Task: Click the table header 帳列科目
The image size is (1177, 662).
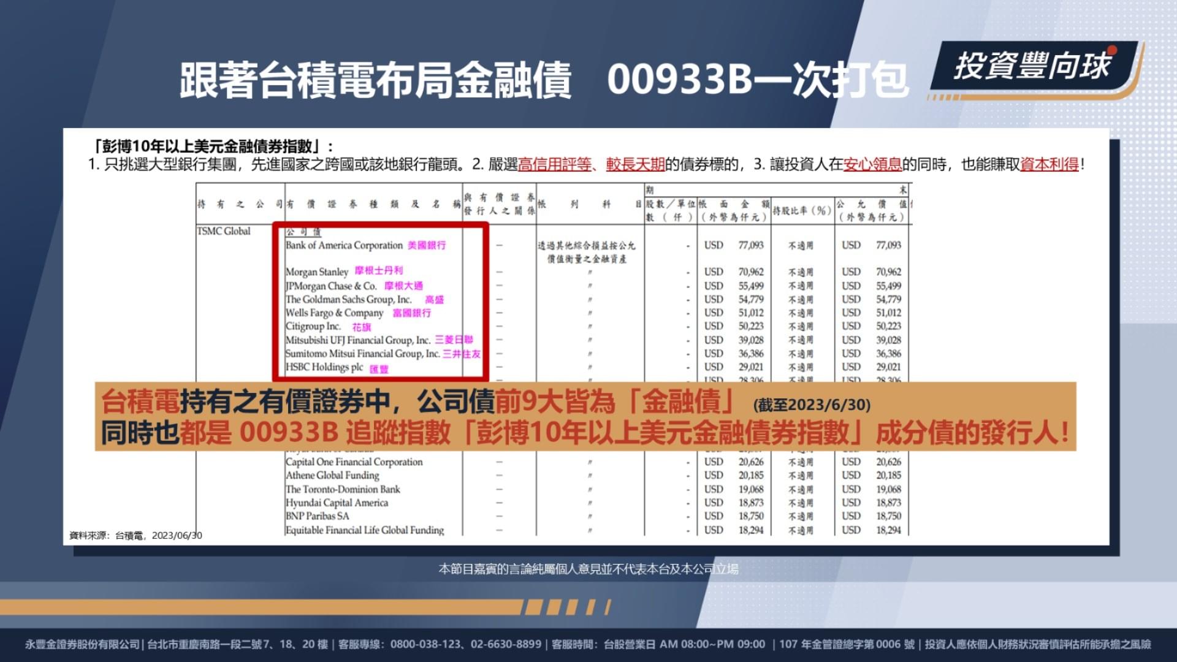Action: (x=590, y=204)
